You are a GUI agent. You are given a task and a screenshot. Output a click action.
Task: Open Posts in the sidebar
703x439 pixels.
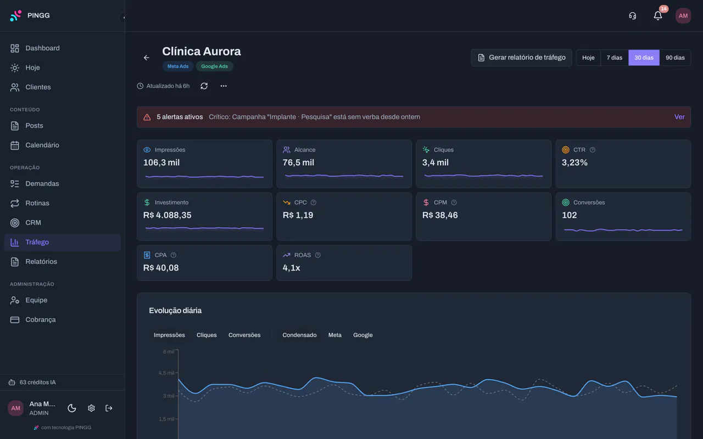(x=62, y=126)
